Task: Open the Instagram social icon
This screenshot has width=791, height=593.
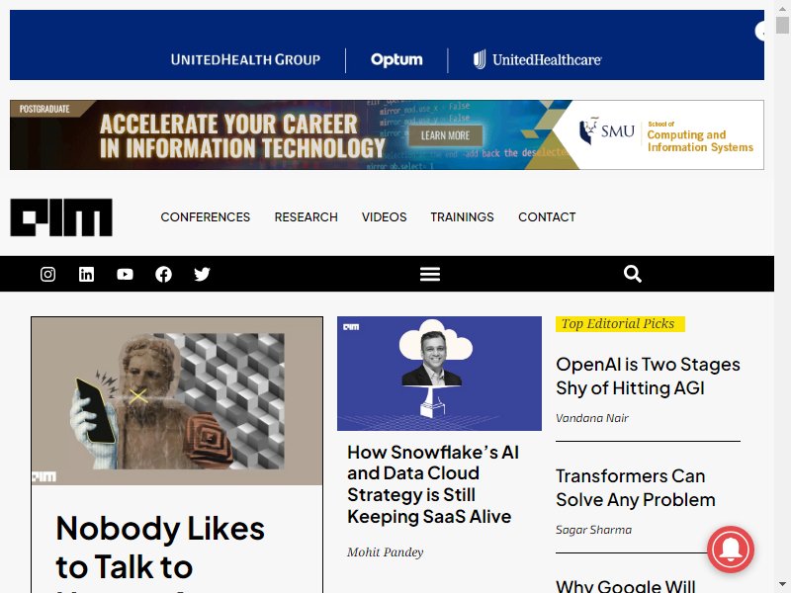Action: point(47,275)
